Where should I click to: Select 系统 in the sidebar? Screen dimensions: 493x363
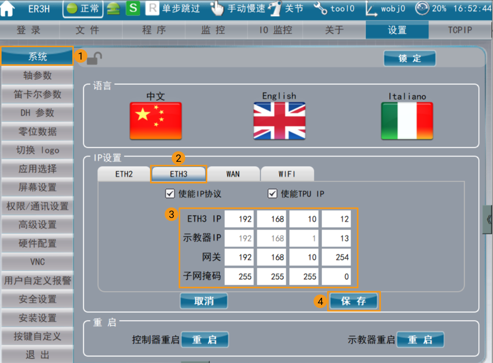[x=37, y=57]
